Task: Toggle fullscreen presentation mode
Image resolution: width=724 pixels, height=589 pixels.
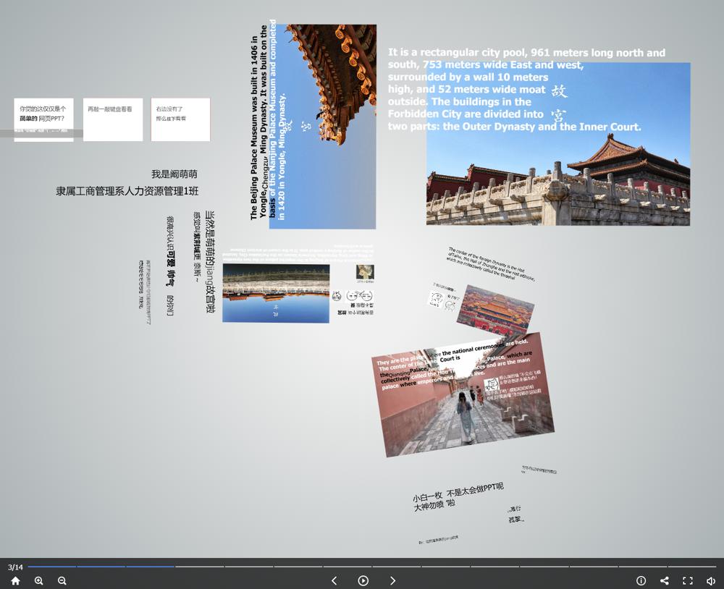Action: point(686,581)
